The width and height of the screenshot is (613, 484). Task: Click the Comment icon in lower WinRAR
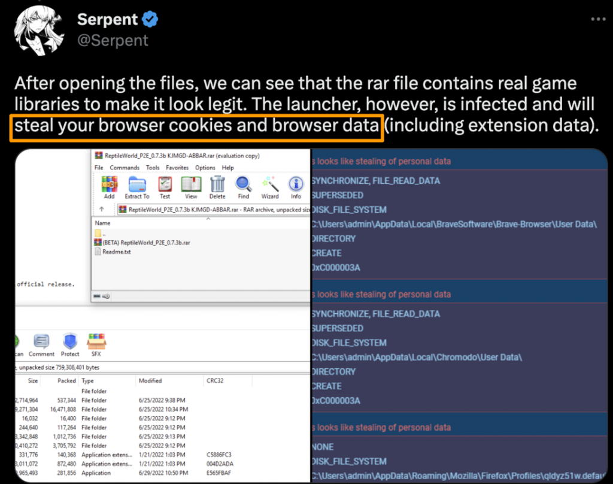[x=41, y=345]
